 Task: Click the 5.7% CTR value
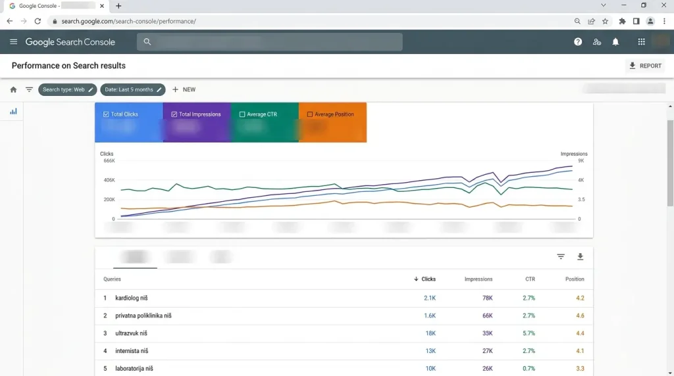click(529, 333)
